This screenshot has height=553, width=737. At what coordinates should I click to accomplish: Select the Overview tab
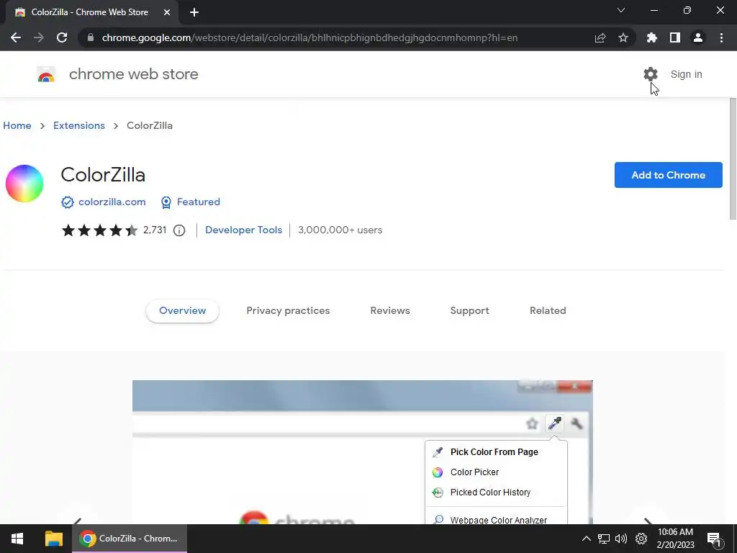(x=182, y=311)
